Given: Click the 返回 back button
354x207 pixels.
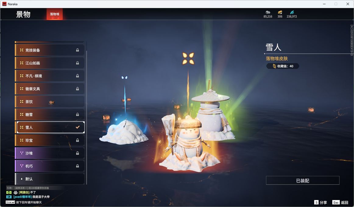Looking at the screenshot, I should click(340, 202).
